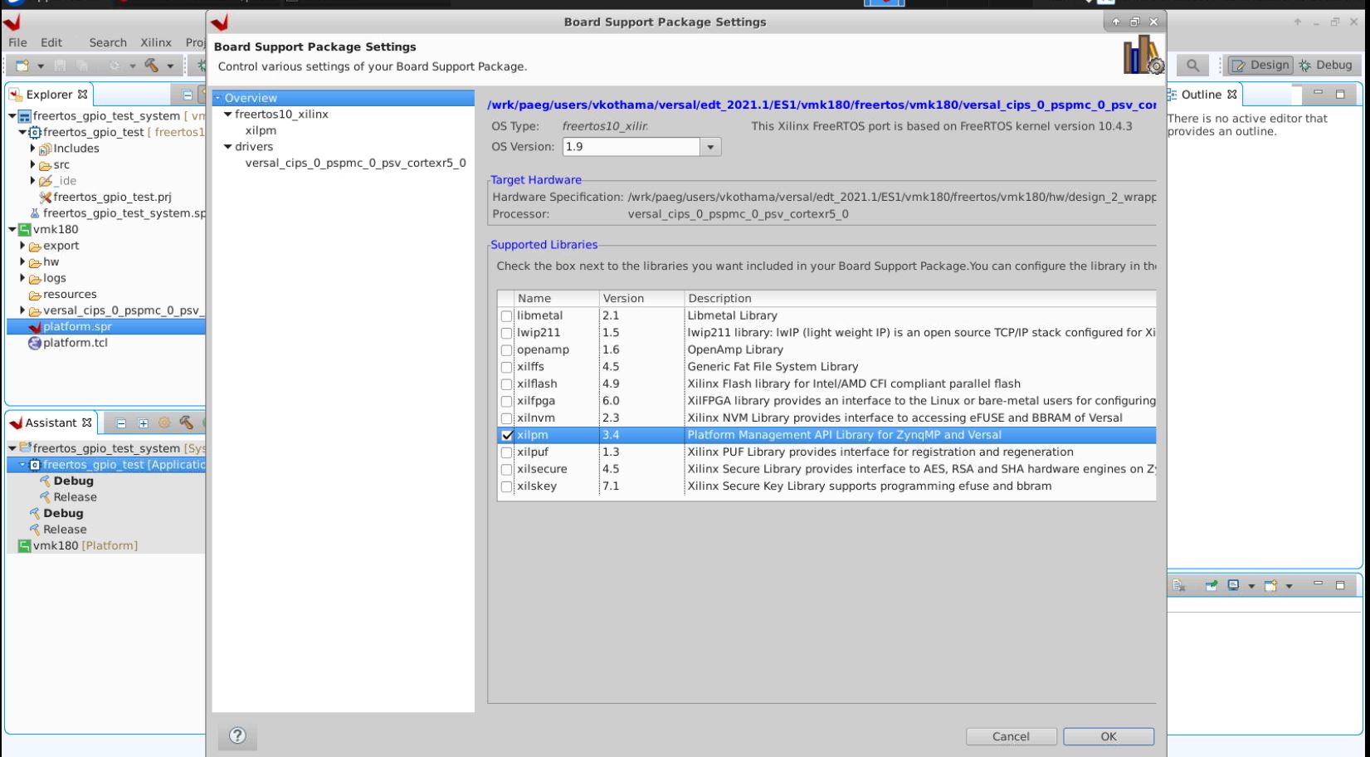Open the dropdown arrow next to Build hammer
Screen dimensions: 1370x757
[170, 66]
